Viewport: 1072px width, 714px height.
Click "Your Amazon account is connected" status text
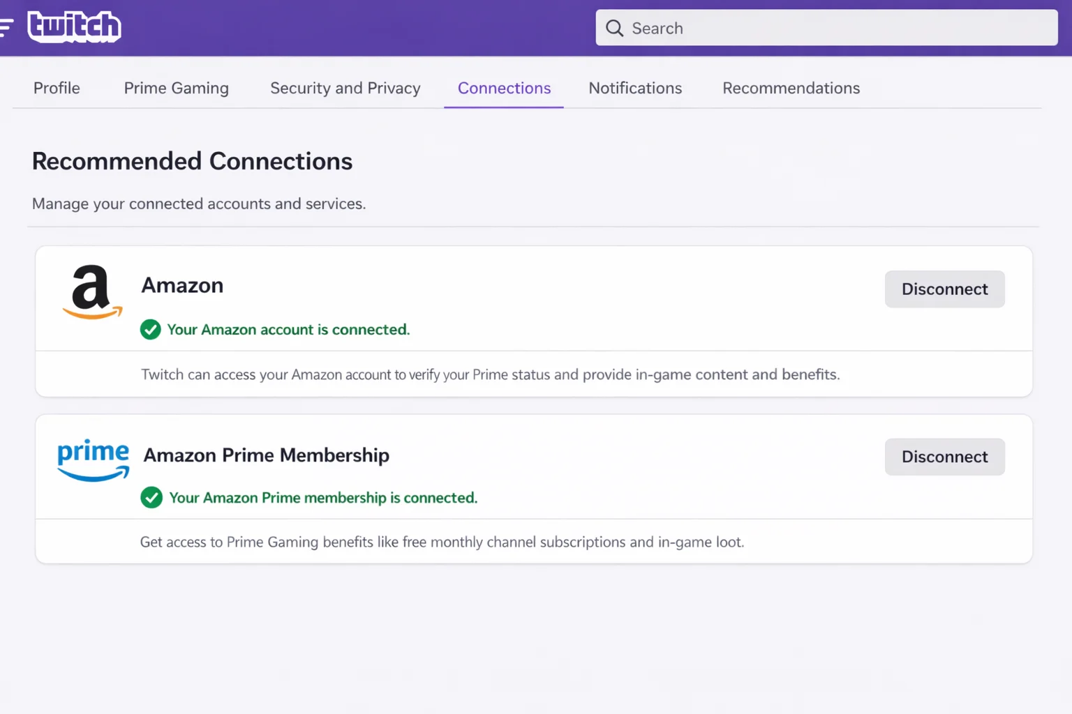[x=288, y=330]
